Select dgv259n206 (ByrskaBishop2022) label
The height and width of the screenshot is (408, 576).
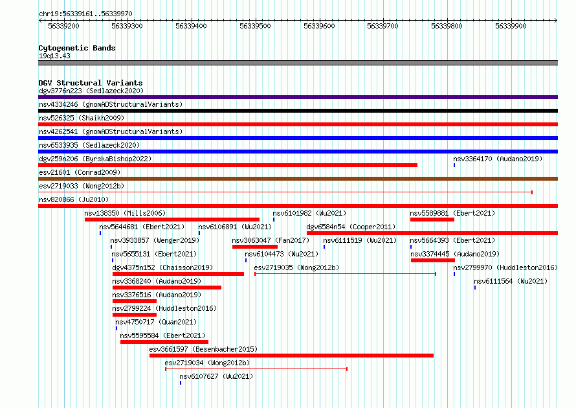[x=95, y=159]
